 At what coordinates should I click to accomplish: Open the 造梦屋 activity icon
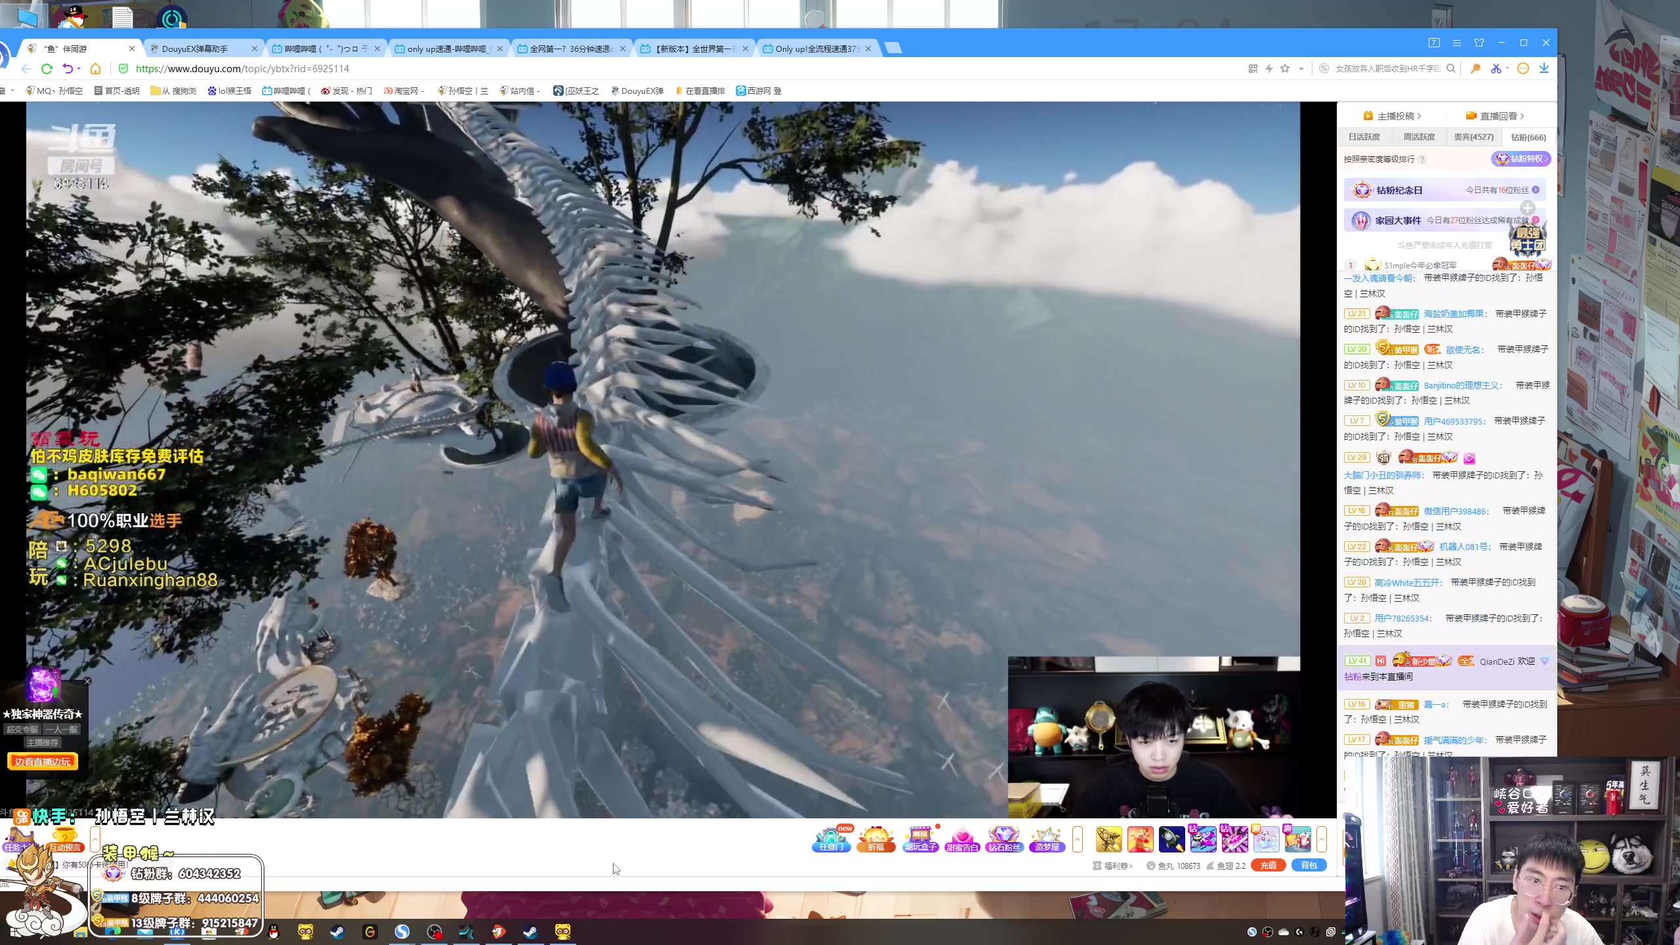[1047, 839]
